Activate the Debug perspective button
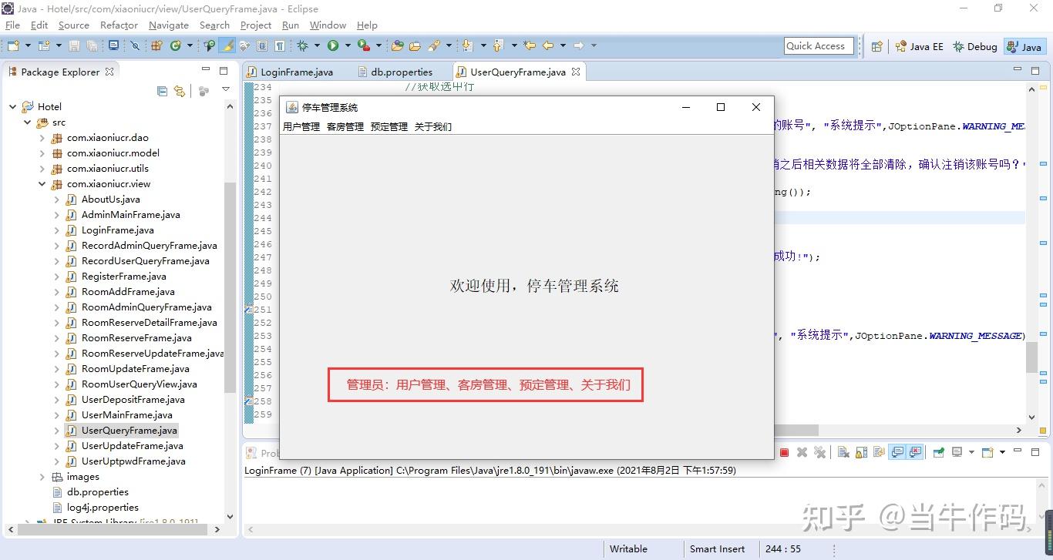The height and width of the screenshot is (560, 1053). pos(974,46)
